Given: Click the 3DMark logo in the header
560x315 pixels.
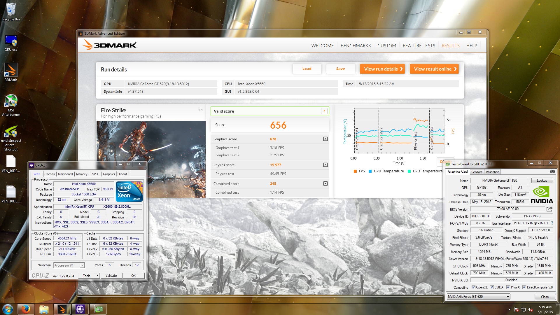Looking at the screenshot, I should tap(109, 45).
